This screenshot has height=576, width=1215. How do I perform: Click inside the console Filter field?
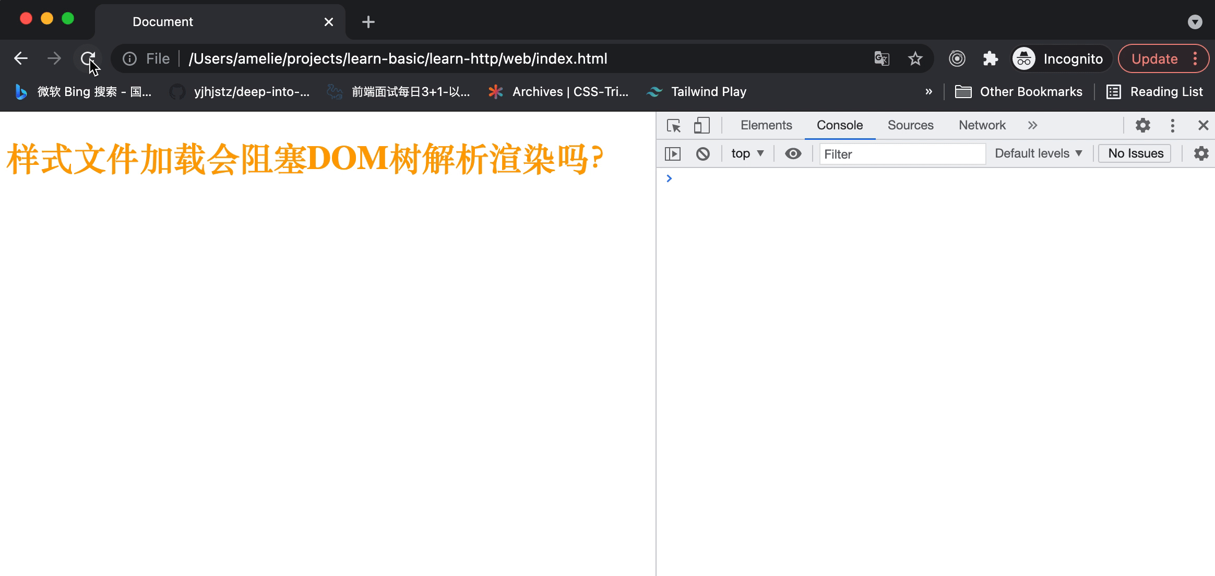pyautogui.click(x=903, y=154)
